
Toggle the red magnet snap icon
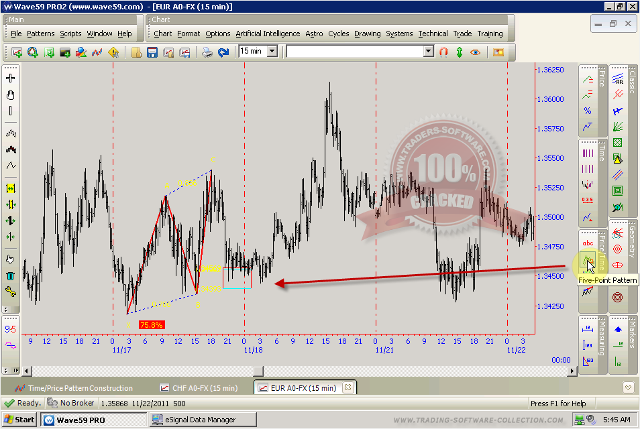[x=443, y=52]
